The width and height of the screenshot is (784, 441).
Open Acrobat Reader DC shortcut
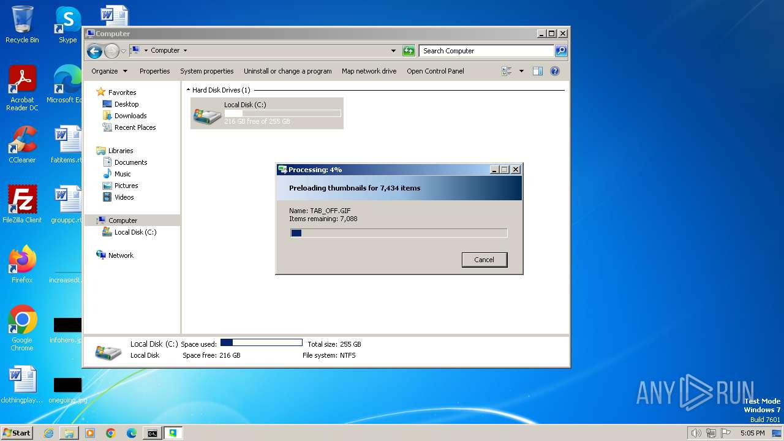coord(22,89)
